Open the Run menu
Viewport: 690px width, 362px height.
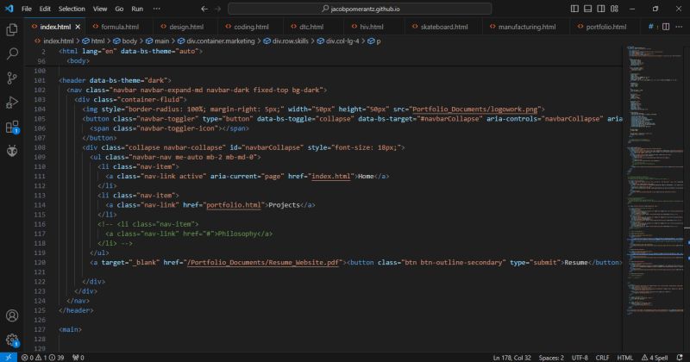(x=137, y=9)
